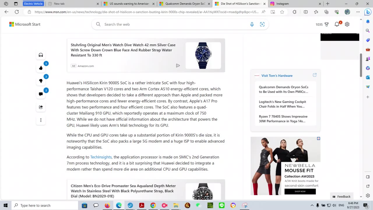Open Ryzen 7 7840S Yoga article link

pos(283,119)
